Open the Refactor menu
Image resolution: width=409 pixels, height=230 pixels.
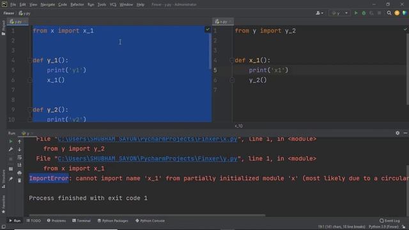(x=77, y=4)
